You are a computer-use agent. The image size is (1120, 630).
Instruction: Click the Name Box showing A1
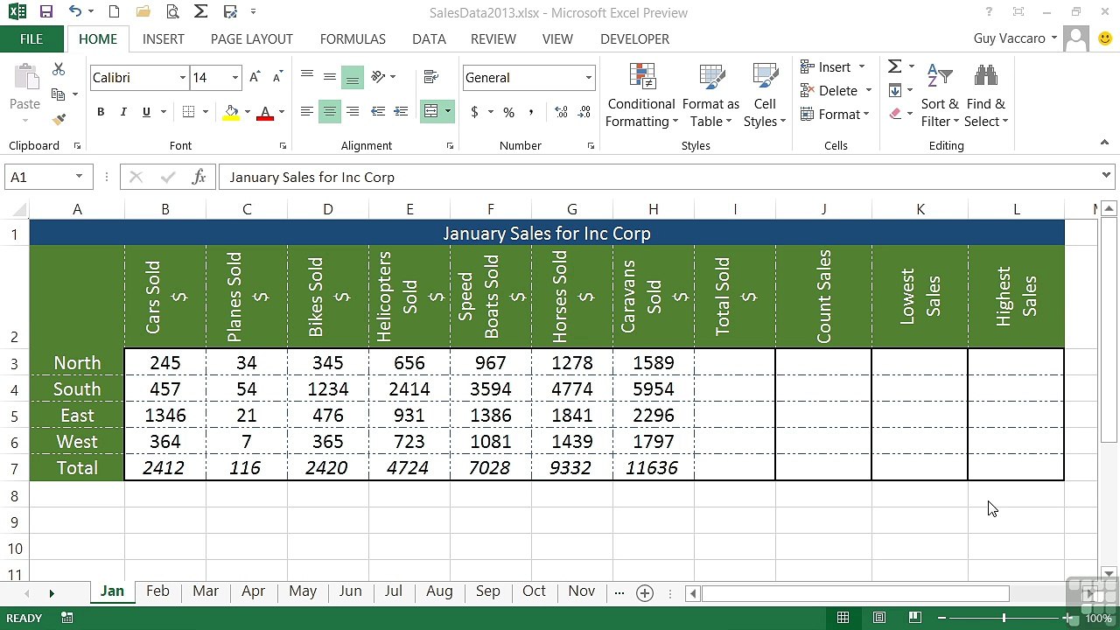38,177
